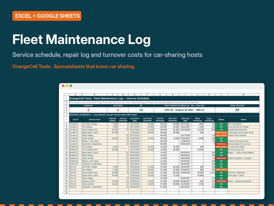Click the '25,080' miles remaining cell
274x206 pixels.
pyautogui.click(x=198, y=150)
